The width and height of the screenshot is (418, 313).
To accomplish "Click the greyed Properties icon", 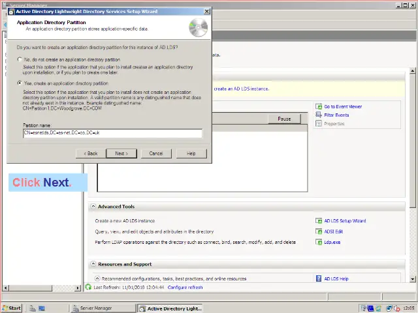I will (x=319, y=123).
